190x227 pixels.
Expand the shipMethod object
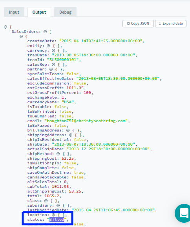[58, 154]
